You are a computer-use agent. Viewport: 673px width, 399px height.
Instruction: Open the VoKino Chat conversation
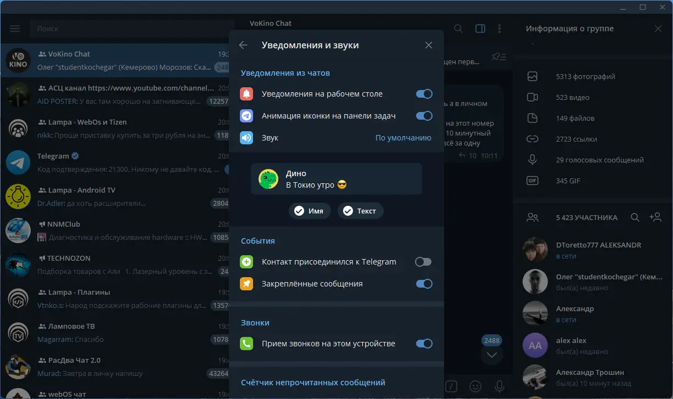pos(115,61)
